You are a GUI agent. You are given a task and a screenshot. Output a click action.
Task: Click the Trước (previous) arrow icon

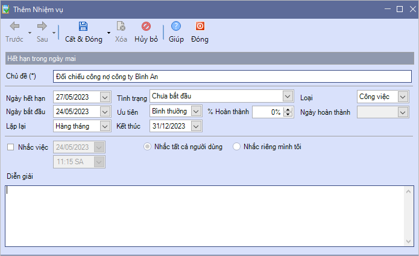(x=14, y=27)
